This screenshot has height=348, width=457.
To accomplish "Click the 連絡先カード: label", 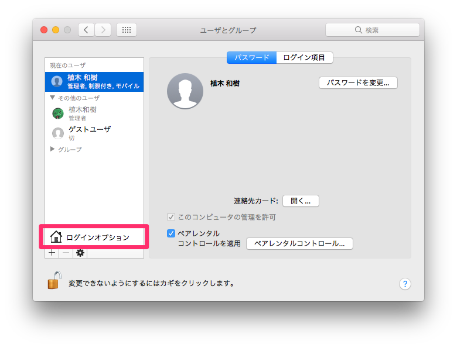I will point(256,201).
